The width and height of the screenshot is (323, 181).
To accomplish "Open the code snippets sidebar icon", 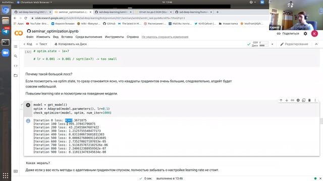I will tap(16, 66).
